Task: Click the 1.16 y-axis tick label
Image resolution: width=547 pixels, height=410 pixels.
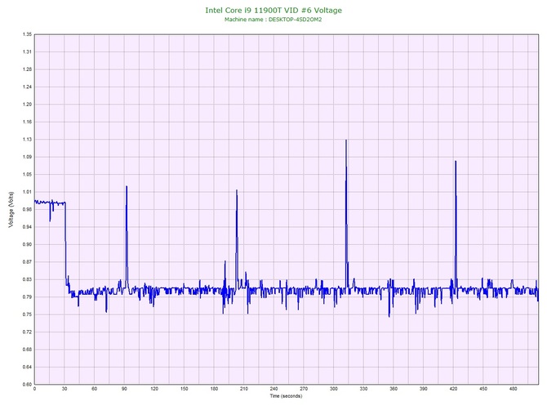Action: pyautogui.click(x=27, y=123)
